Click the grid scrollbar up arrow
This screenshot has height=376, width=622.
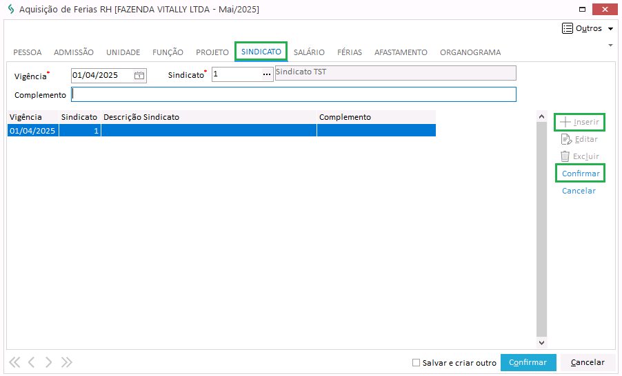(x=541, y=116)
